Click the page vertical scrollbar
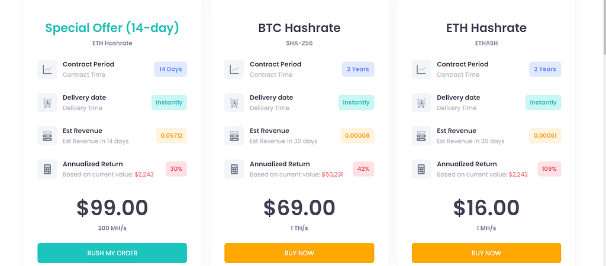This screenshot has height=266, width=606. 603,133
